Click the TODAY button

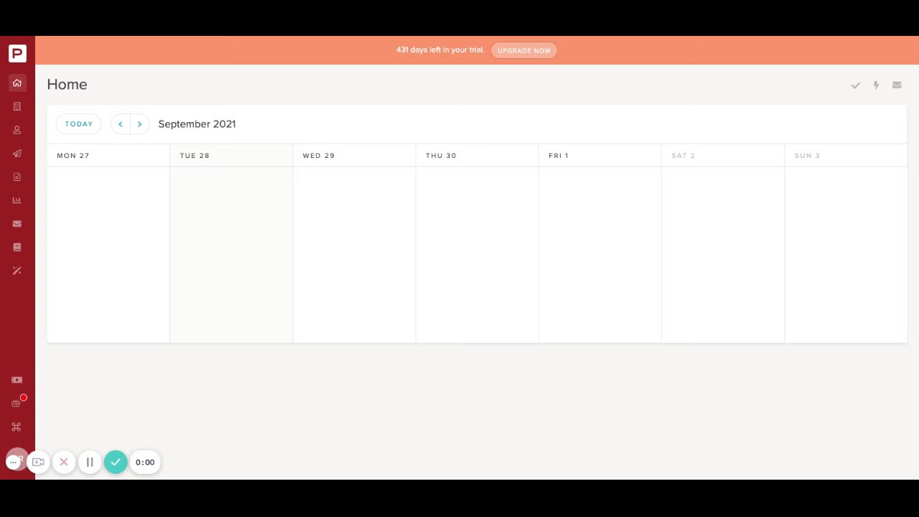(x=79, y=124)
